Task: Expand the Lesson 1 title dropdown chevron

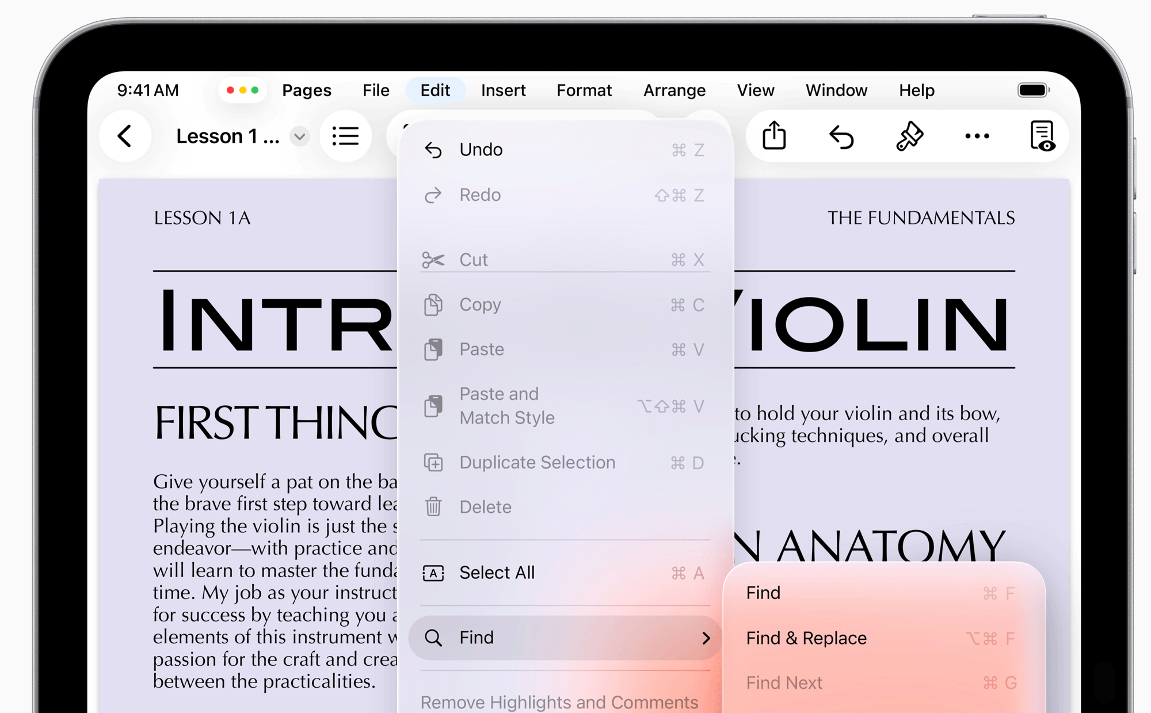Action: [x=299, y=137]
